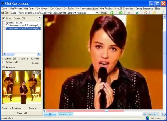Click the internet globe status icon

tap(147, 118)
